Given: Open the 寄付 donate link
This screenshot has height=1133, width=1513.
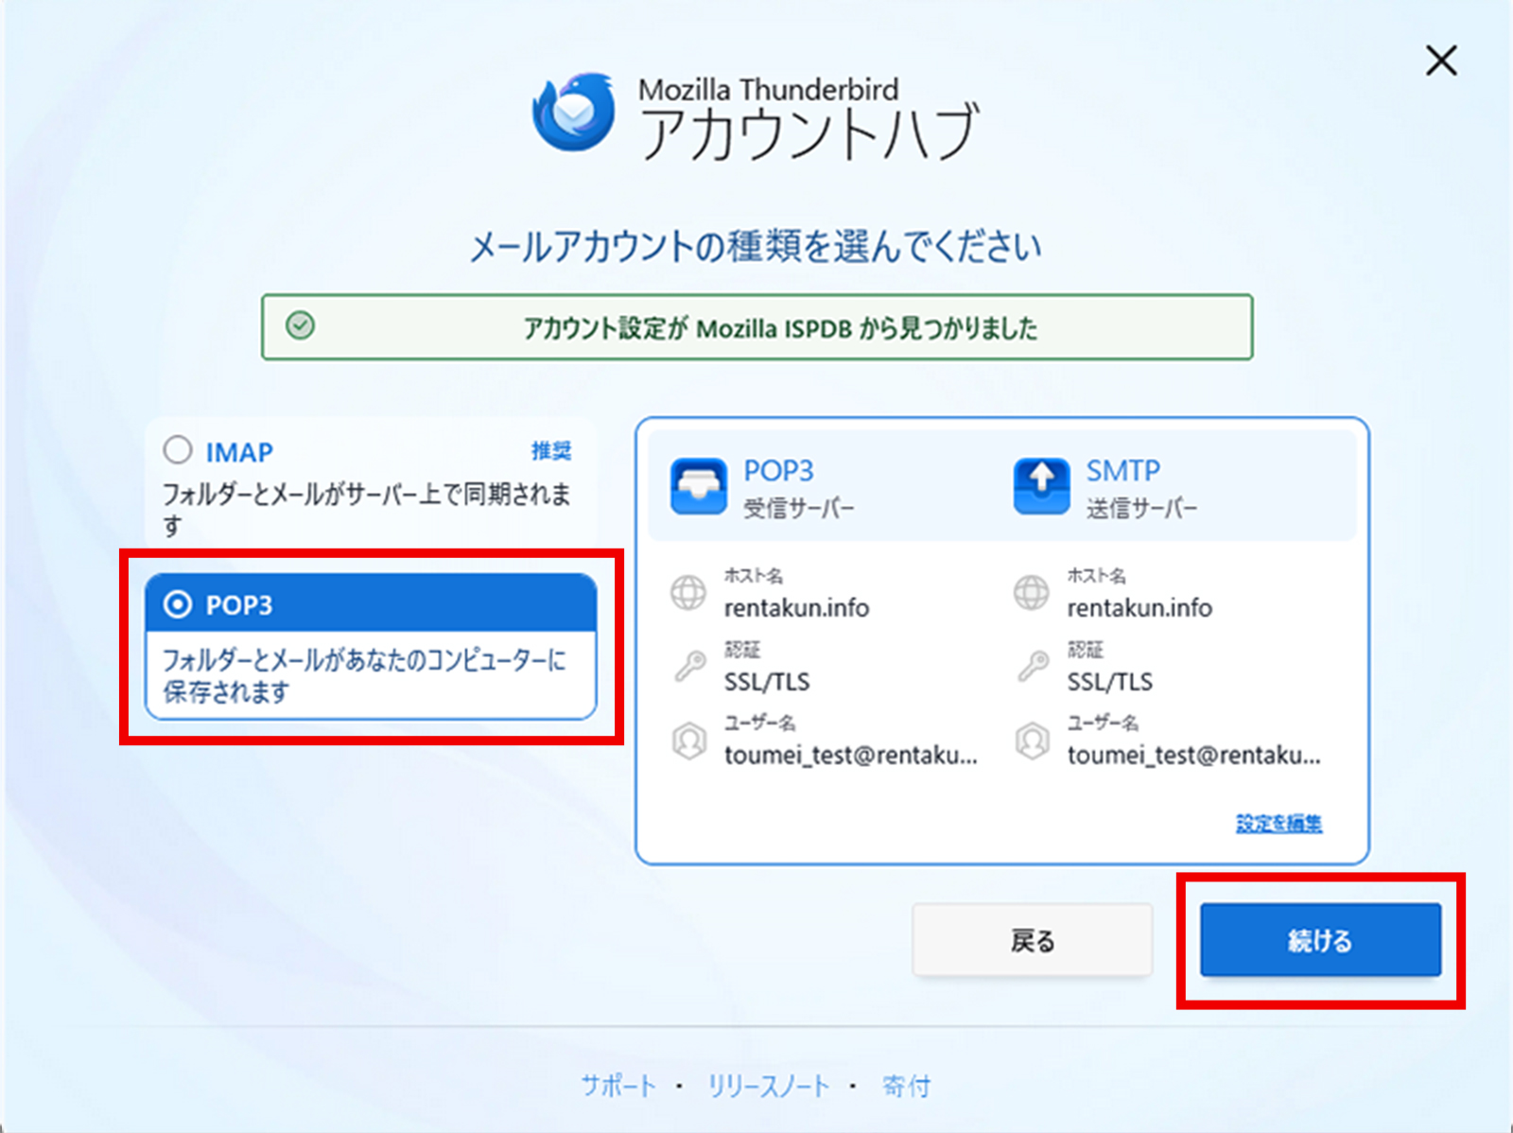Looking at the screenshot, I should tap(906, 1086).
